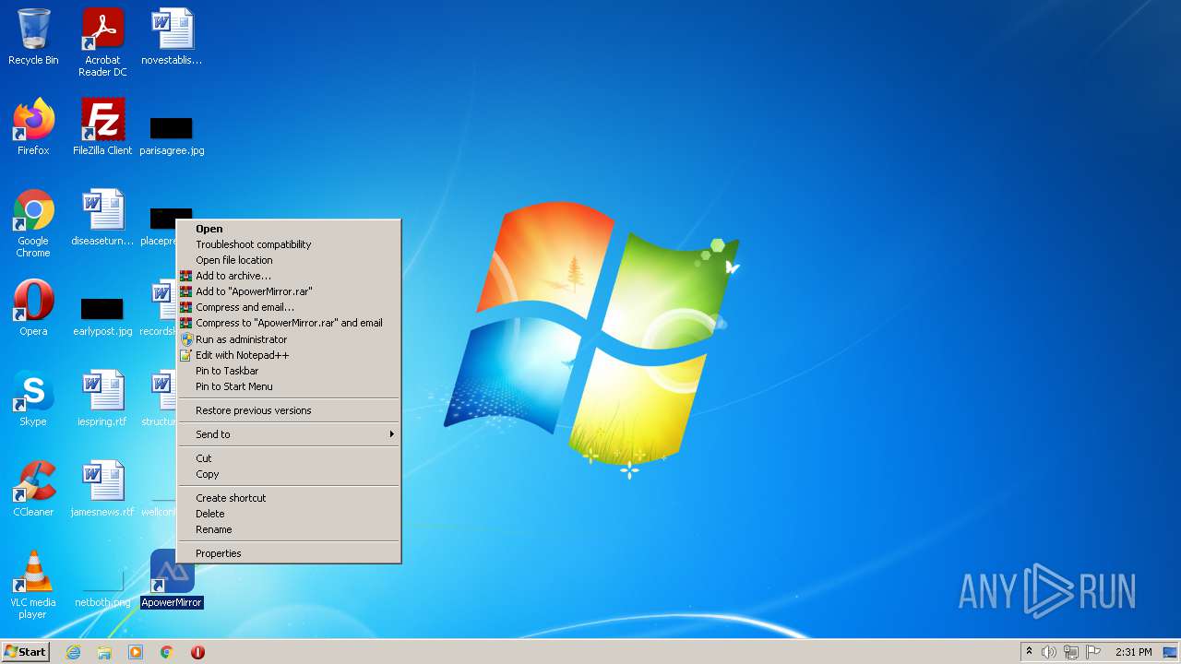This screenshot has height=664, width=1181.
Task: Open the Action Center flag icon
Action: click(x=1094, y=652)
